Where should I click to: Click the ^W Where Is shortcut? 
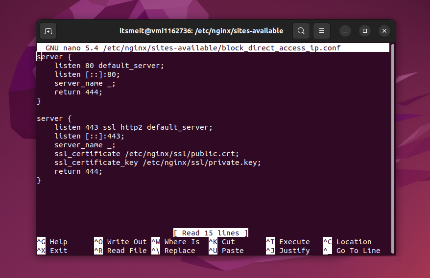pyautogui.click(x=175, y=242)
